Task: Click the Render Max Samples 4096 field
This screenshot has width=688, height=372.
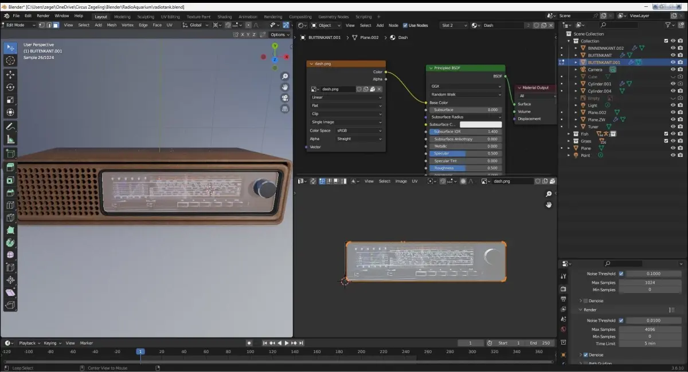Action: [649, 329]
